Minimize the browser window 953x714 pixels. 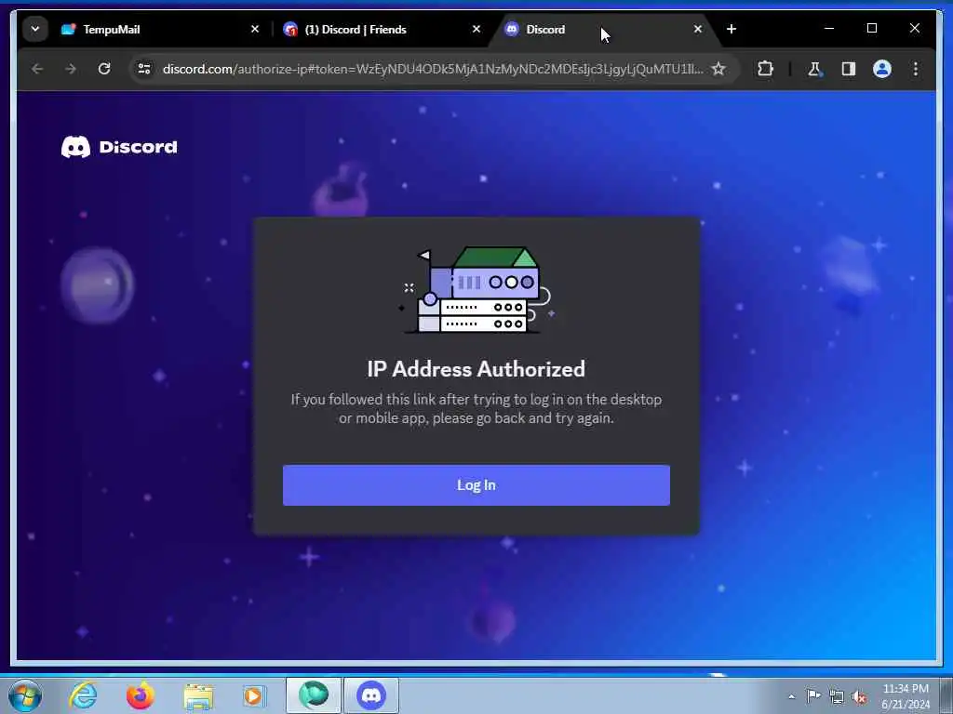point(829,29)
